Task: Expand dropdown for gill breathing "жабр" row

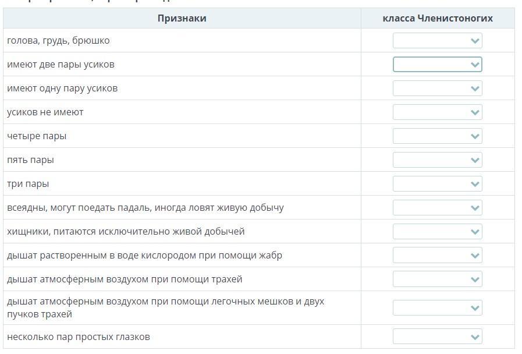Action: pos(437,256)
